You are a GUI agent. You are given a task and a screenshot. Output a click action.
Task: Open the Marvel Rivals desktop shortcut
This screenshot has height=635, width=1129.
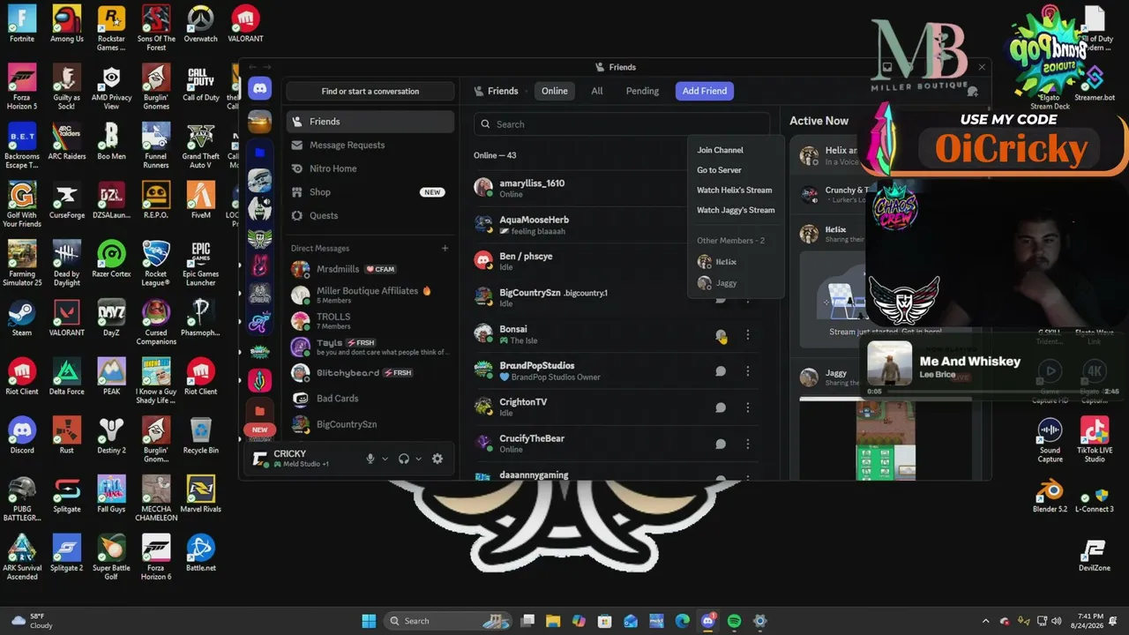200,494
